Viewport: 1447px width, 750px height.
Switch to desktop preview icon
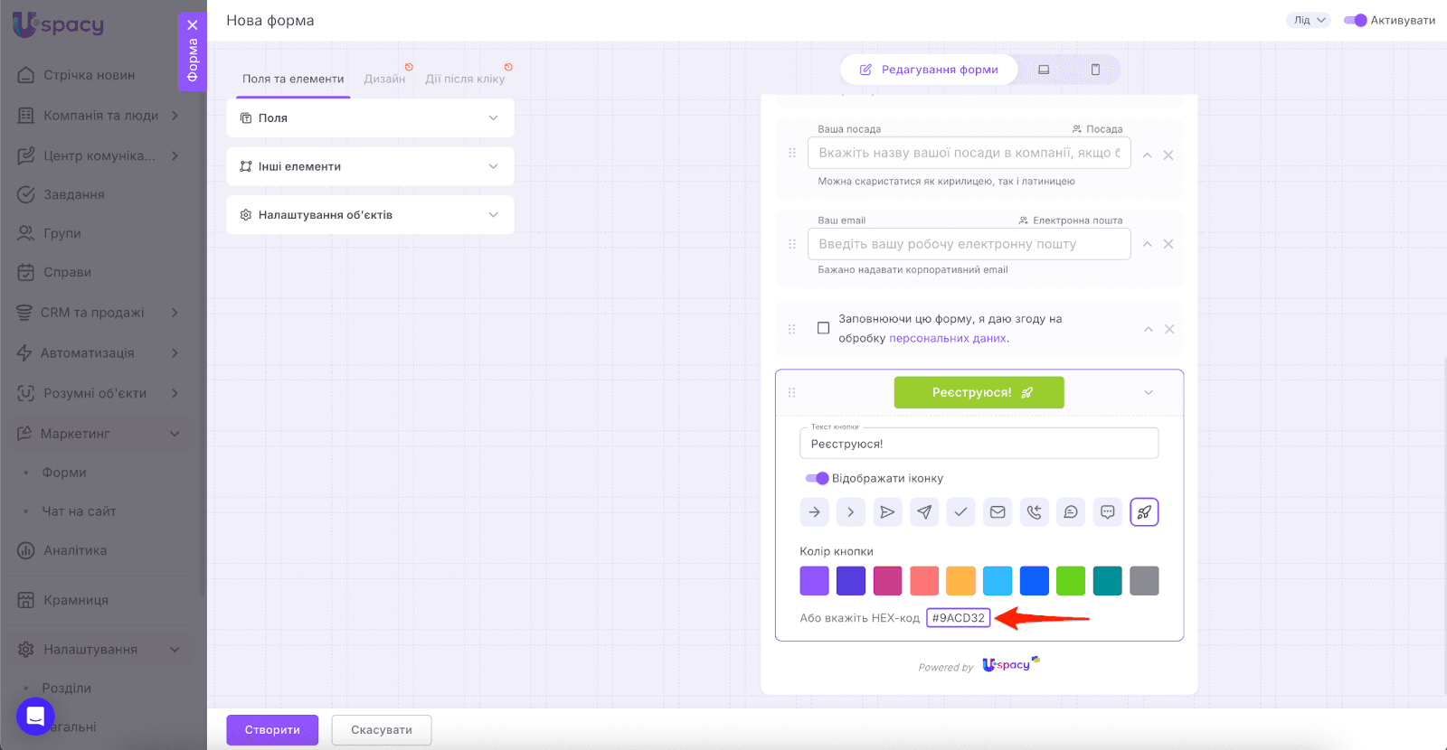[1044, 70]
